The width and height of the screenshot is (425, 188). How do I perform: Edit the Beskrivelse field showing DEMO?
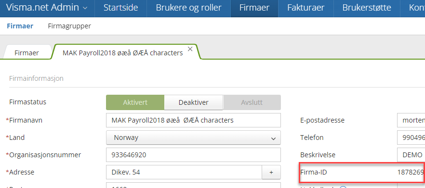click(411, 155)
